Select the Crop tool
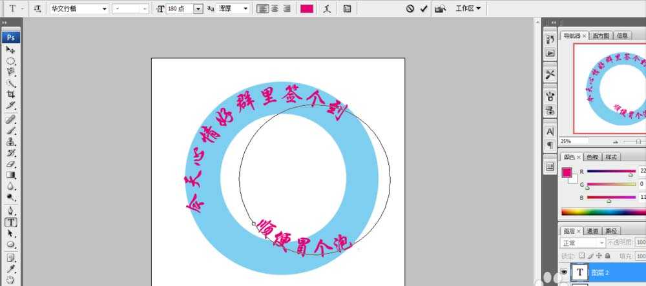Viewport: 646px width, 286px height. pos(11,94)
